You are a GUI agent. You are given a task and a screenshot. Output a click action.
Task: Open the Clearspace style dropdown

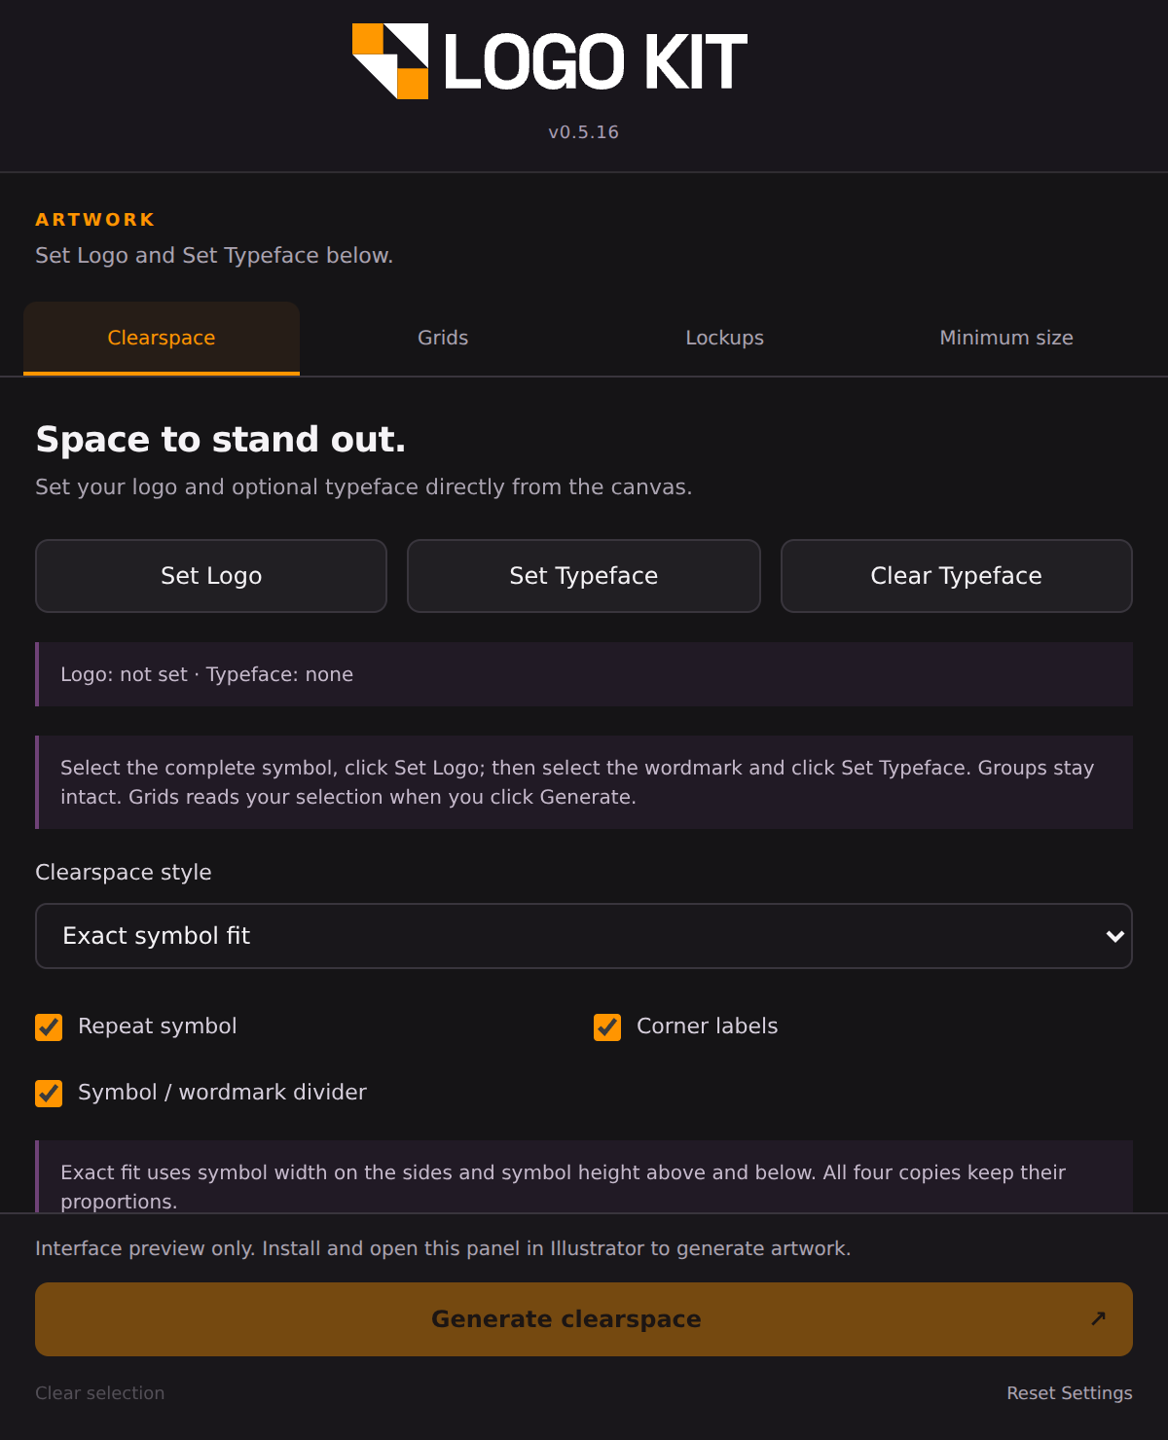tap(584, 936)
